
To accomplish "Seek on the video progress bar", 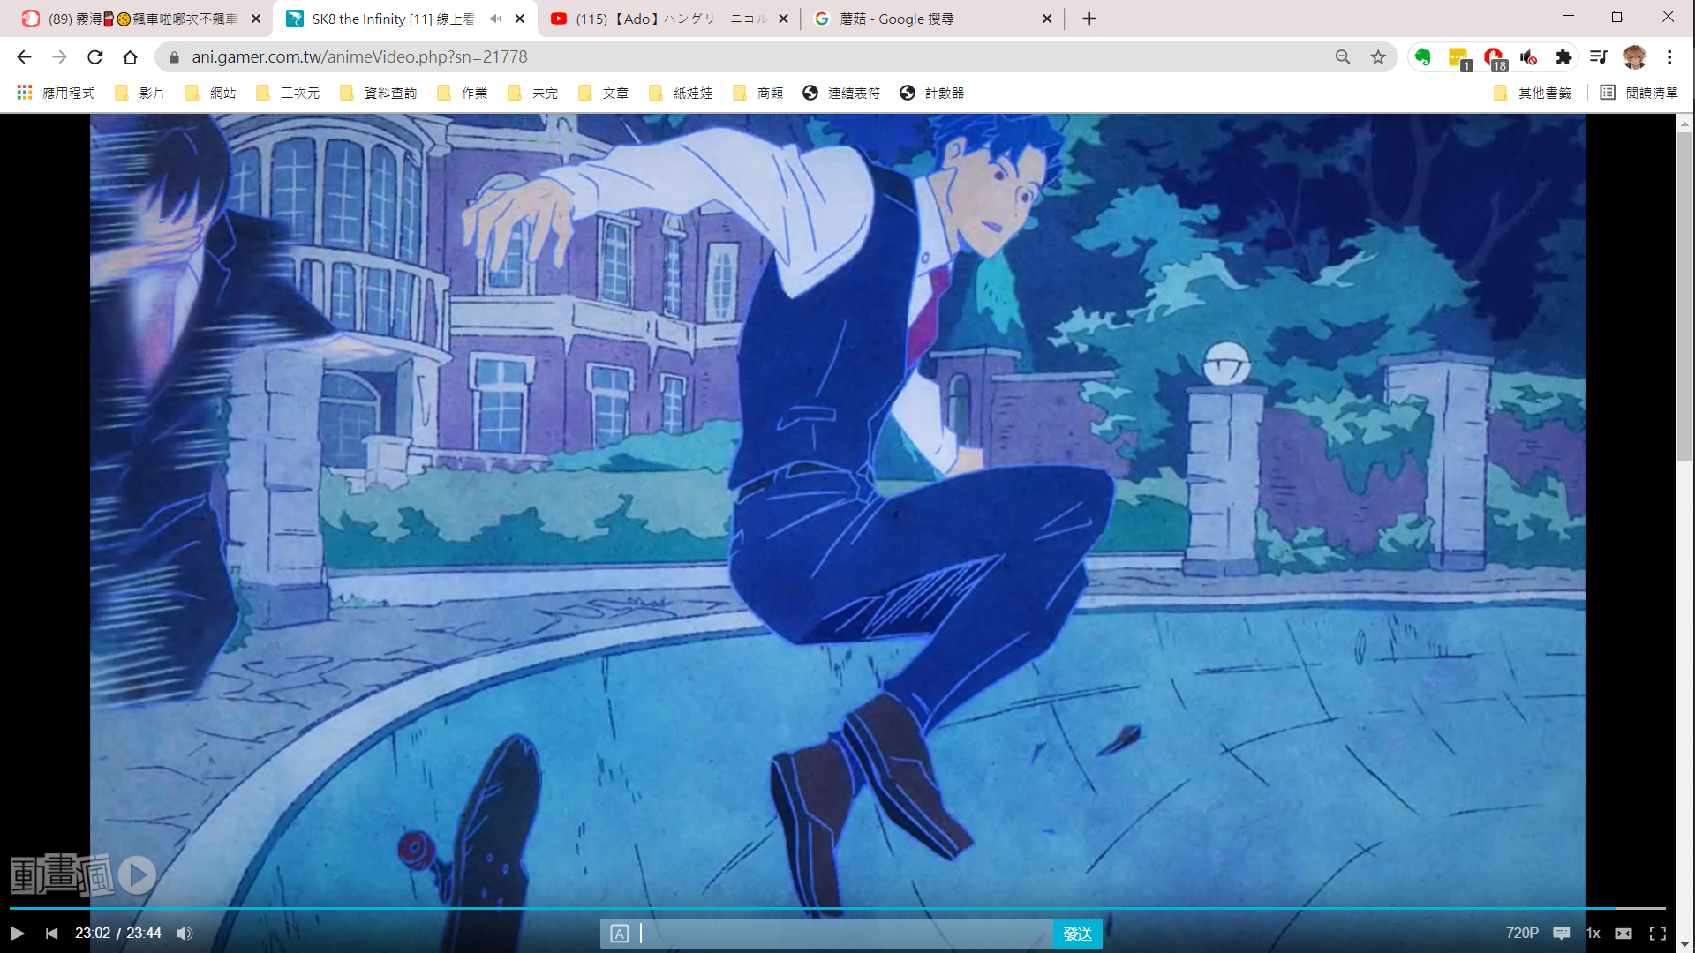I will point(837,908).
